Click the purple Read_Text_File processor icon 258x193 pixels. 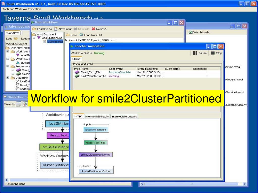tap(77, 72)
